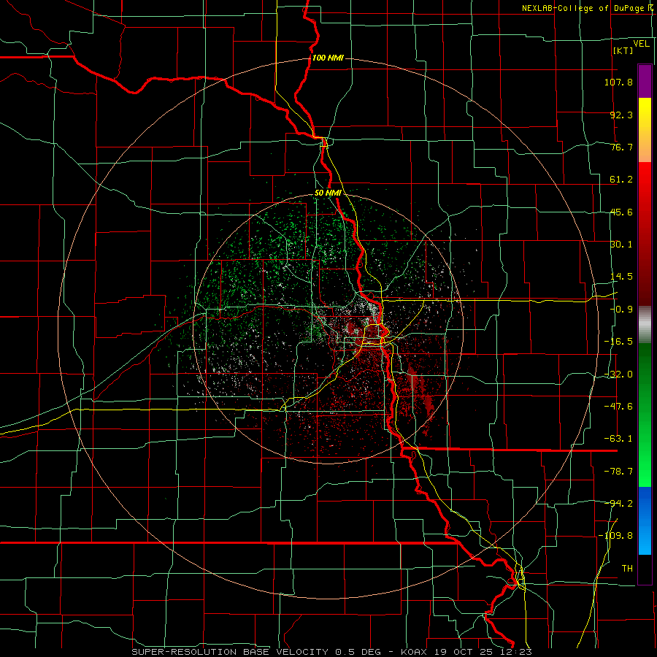This screenshot has width=657, height=657.
Task: Click the 61.2 value on velocity scale
Action: (621, 180)
